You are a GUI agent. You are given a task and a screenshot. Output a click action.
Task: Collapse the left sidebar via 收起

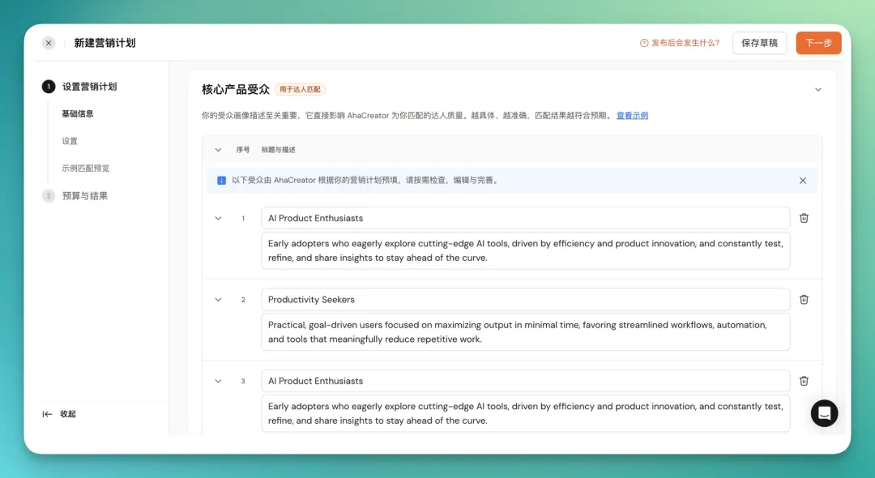click(58, 414)
